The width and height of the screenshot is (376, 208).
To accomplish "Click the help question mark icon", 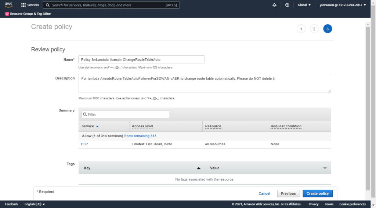I will 287,5.
